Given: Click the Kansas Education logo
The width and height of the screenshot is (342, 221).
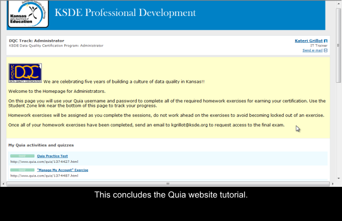Looking at the screenshot, I should click(x=23, y=14).
